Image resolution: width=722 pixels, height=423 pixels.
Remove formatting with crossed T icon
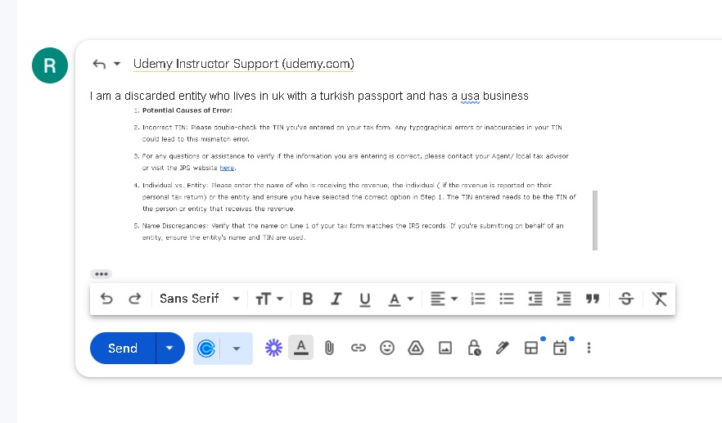click(x=660, y=299)
